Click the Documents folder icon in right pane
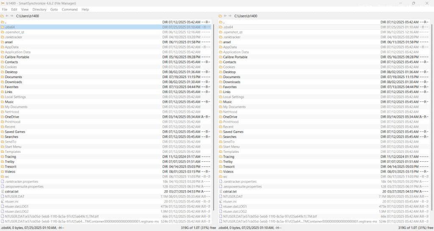Image resolution: width=434 pixels, height=231 pixels. (x=220, y=77)
